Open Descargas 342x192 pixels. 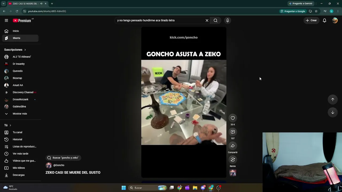(20, 175)
